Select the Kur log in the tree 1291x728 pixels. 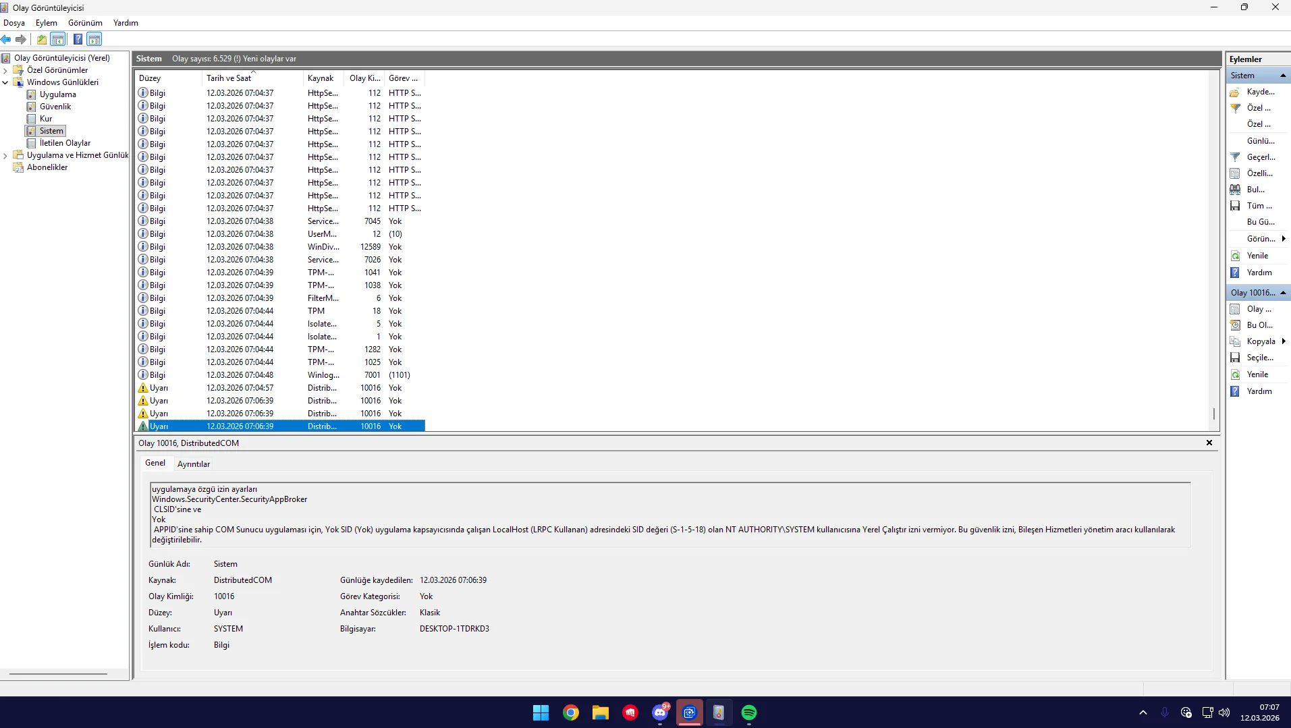coord(46,119)
